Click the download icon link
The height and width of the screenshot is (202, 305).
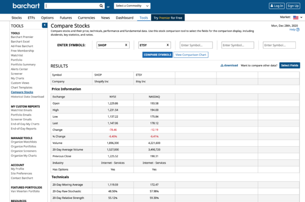(x=229, y=65)
